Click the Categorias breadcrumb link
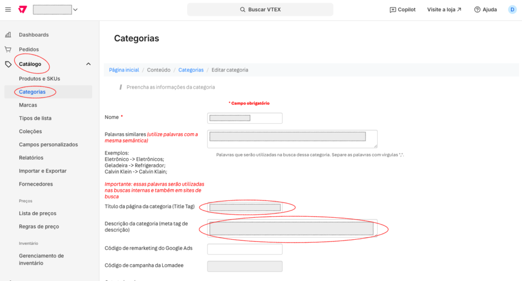Image resolution: width=522 pixels, height=281 pixels. click(x=191, y=70)
